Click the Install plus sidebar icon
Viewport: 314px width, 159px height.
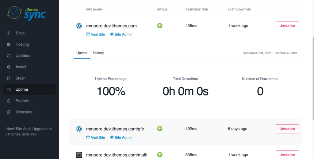[x=9, y=67]
